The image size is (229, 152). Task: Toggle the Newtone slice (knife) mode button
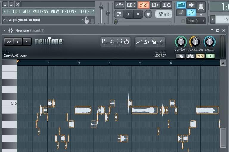pos(180,56)
